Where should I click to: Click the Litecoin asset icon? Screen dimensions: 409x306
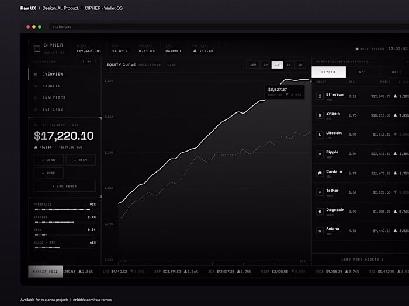point(320,135)
